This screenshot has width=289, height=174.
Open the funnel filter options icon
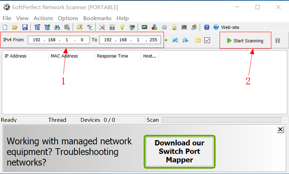tap(90, 27)
